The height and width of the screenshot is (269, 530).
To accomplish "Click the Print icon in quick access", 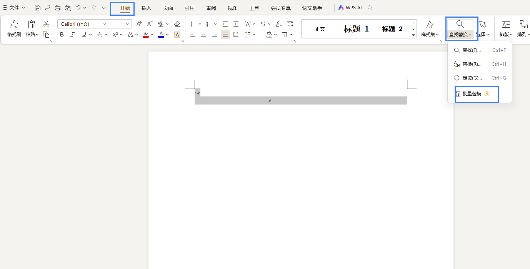I will [x=58, y=8].
